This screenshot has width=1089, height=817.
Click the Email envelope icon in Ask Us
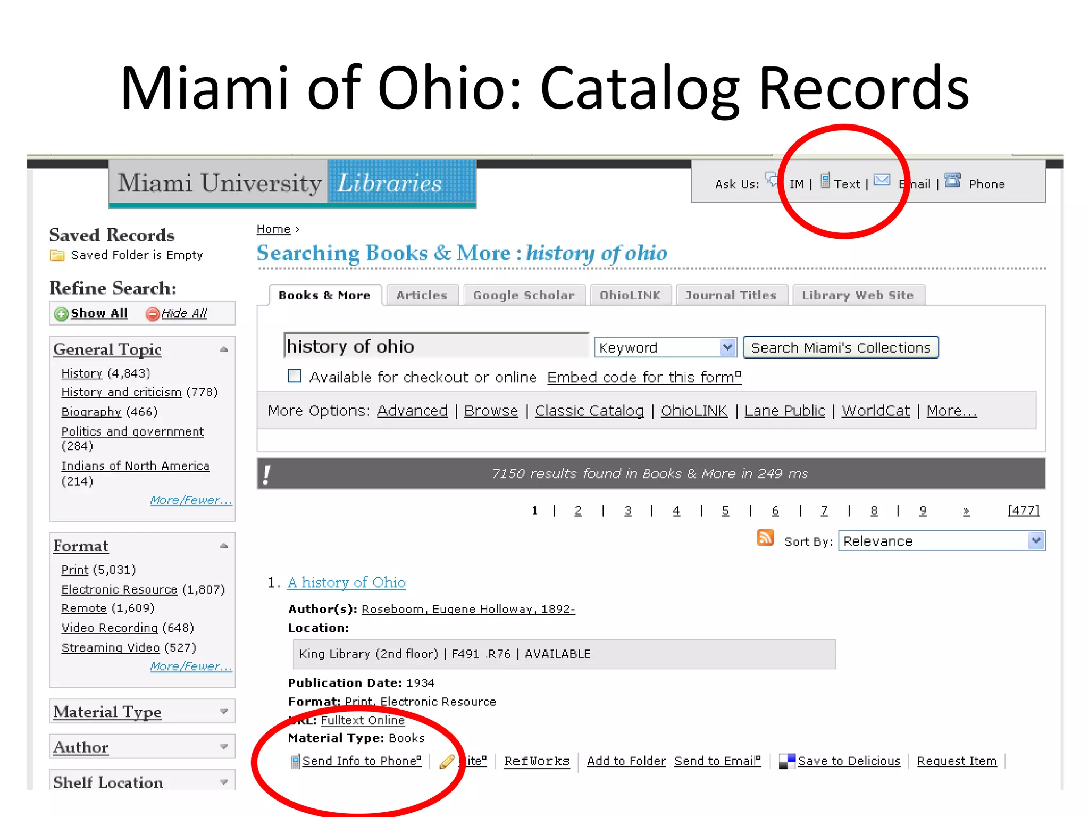[882, 180]
